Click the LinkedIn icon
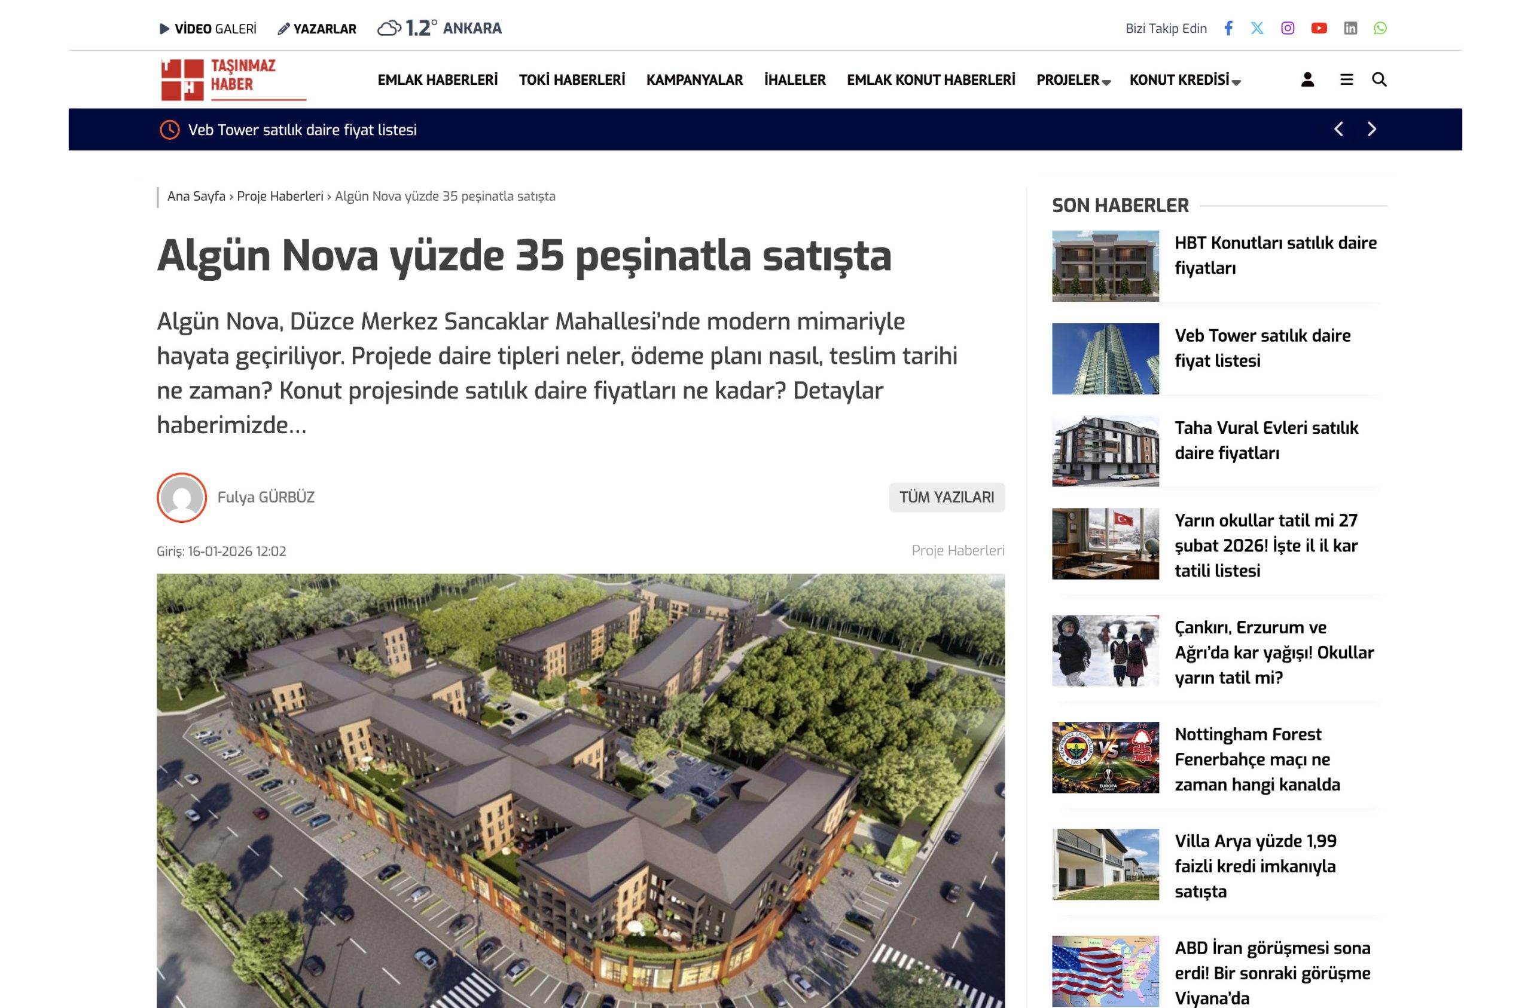1531x1008 pixels. (x=1351, y=28)
